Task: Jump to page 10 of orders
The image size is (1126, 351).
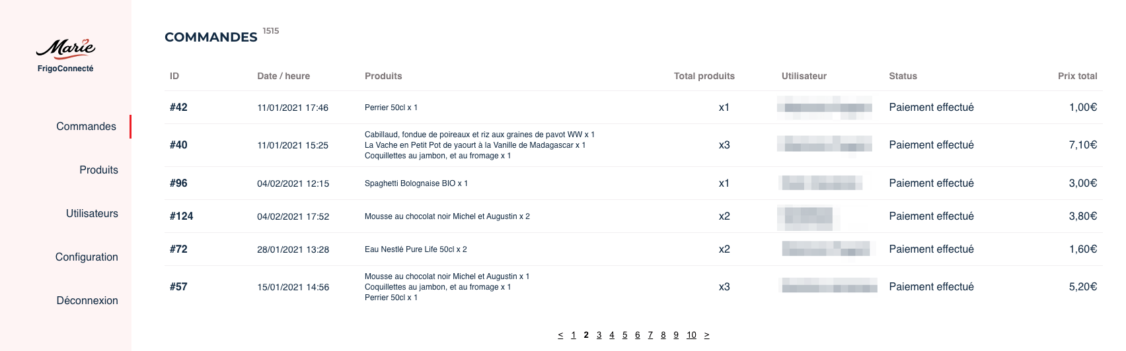Action: (x=691, y=335)
